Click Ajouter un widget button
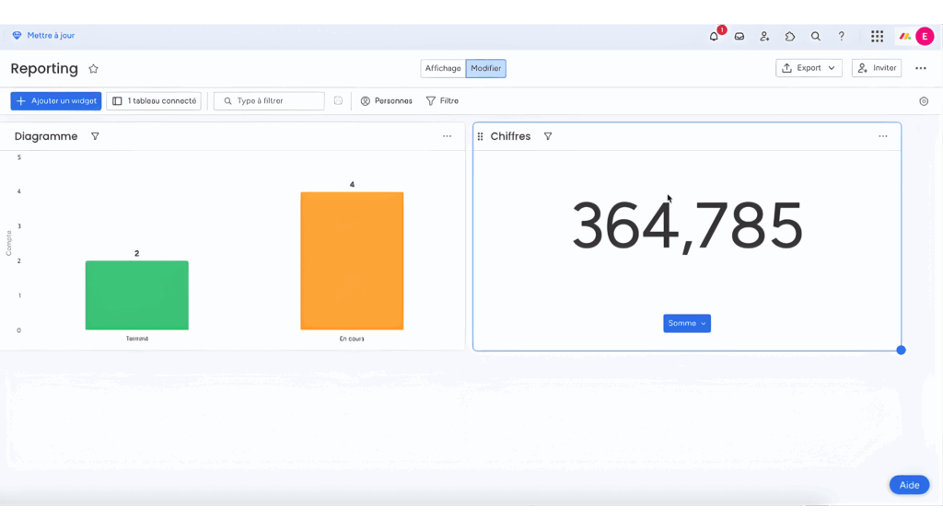Viewport: 943px width, 530px height. tap(56, 101)
